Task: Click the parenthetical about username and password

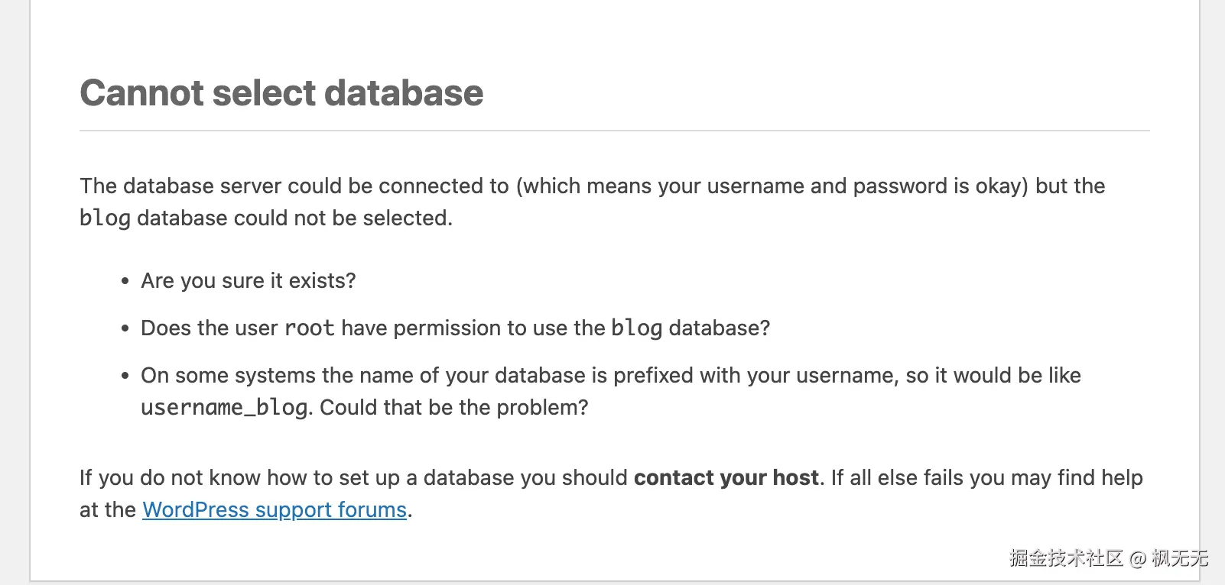Action: pos(772,186)
